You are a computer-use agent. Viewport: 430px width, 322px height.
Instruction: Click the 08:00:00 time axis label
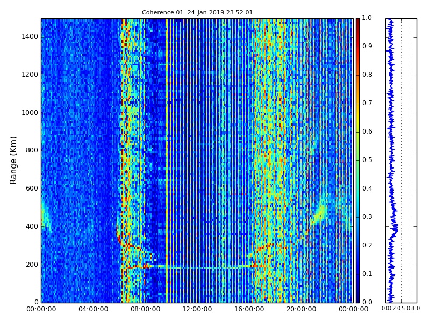point(145,309)
